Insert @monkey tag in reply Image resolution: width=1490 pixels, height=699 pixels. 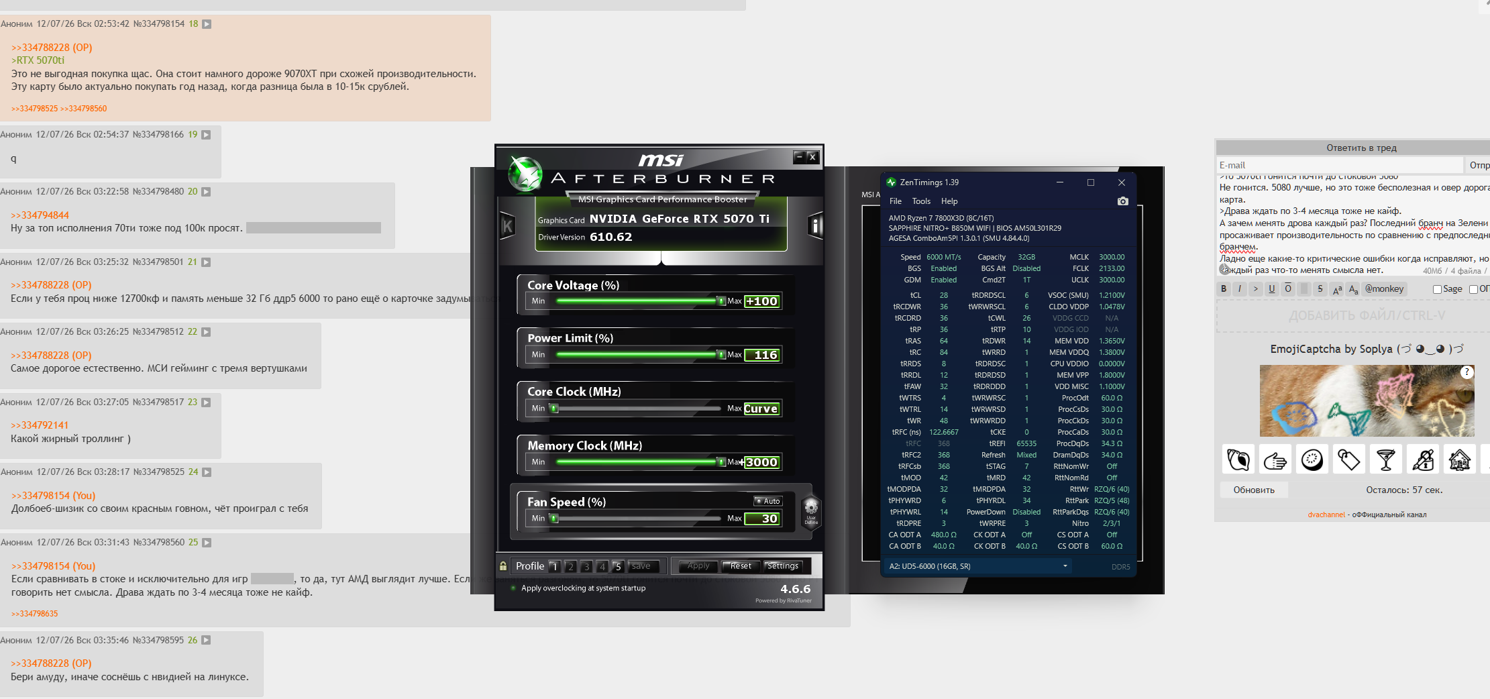1384,289
